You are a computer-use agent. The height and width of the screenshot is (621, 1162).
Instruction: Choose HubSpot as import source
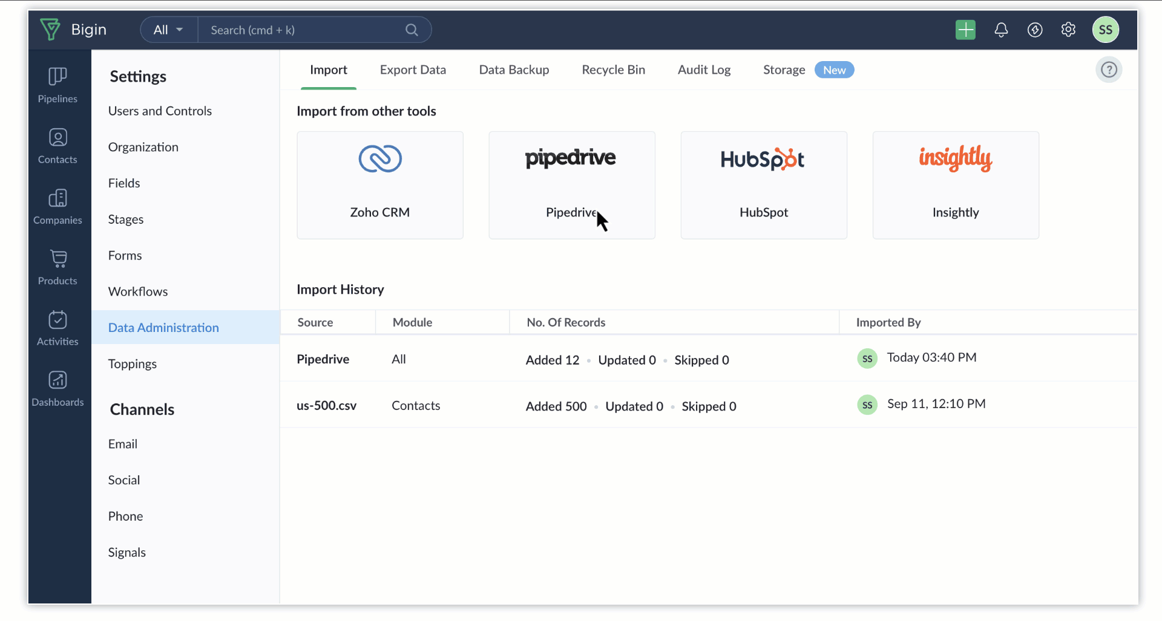pyautogui.click(x=763, y=185)
